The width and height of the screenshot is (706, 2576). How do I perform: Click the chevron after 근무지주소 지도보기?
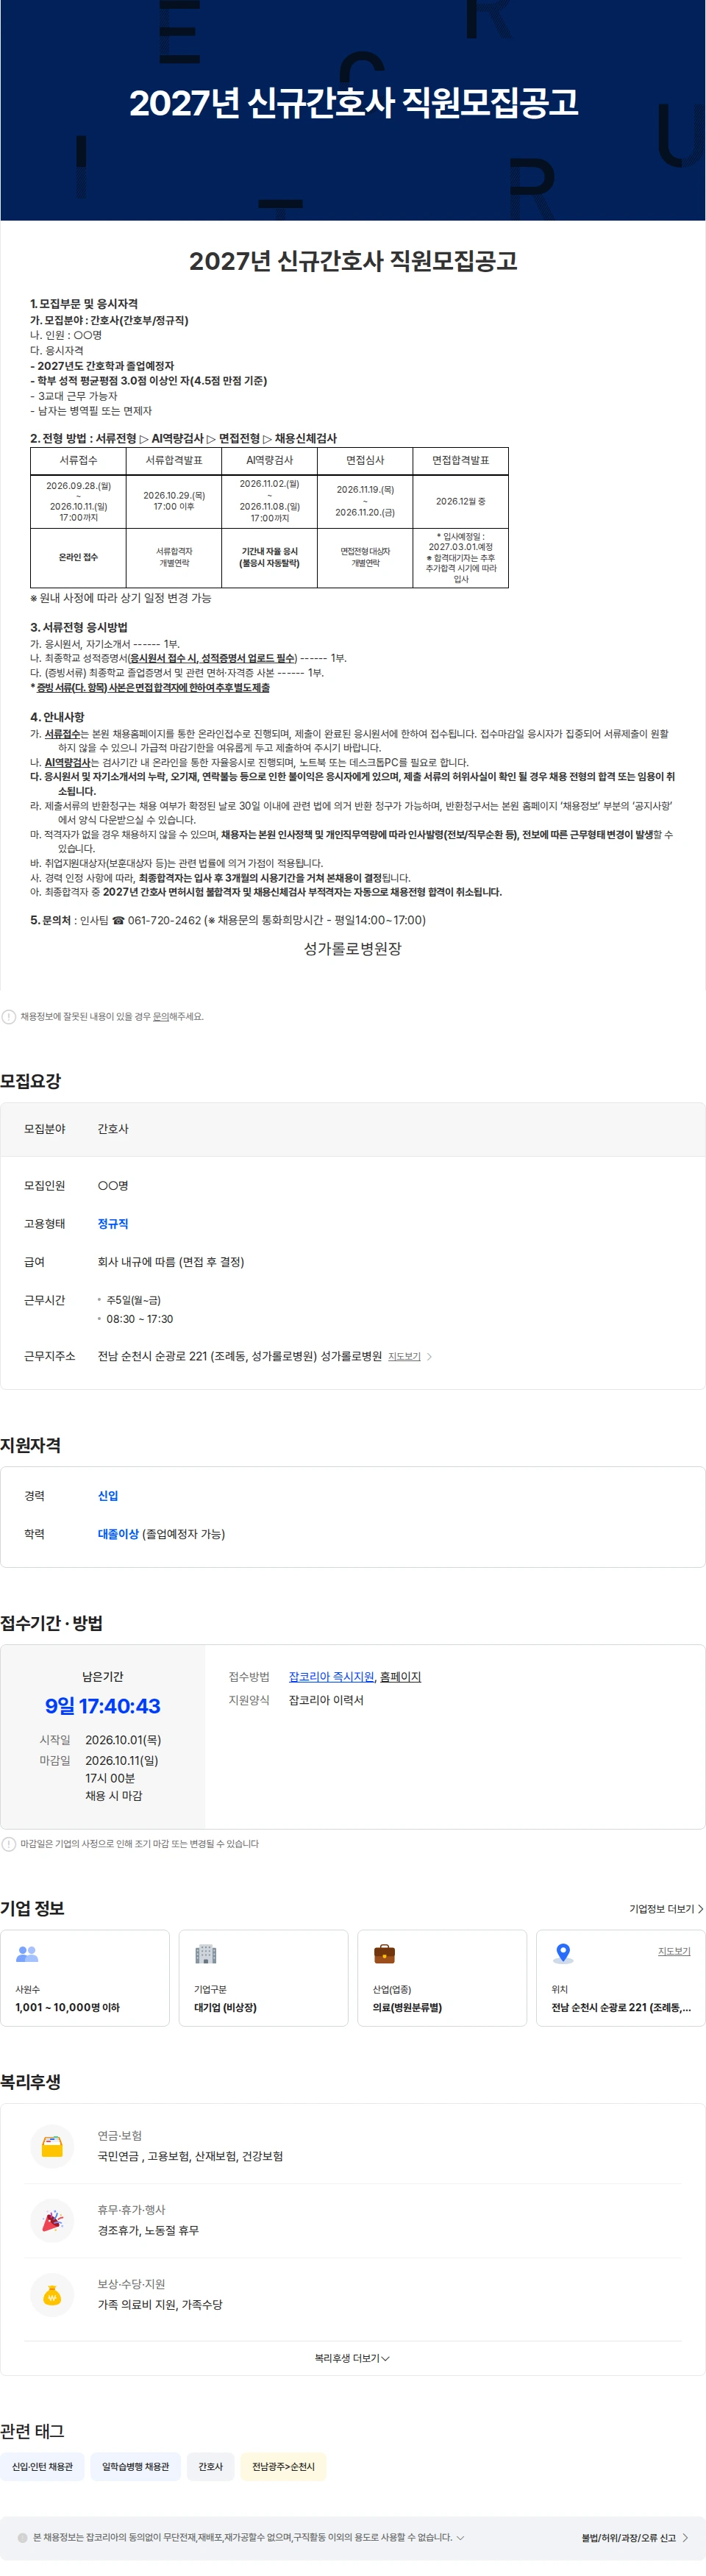click(x=430, y=1356)
